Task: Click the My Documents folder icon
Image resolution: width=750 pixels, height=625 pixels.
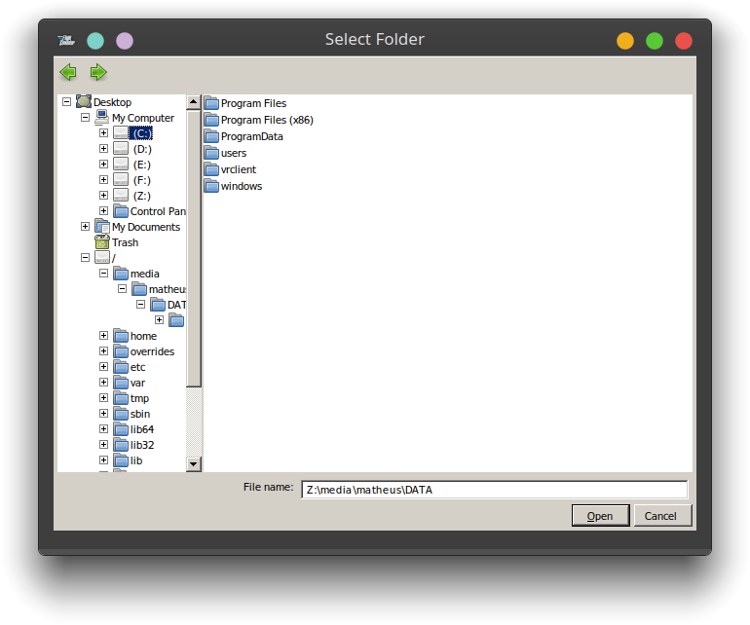Action: (x=102, y=226)
